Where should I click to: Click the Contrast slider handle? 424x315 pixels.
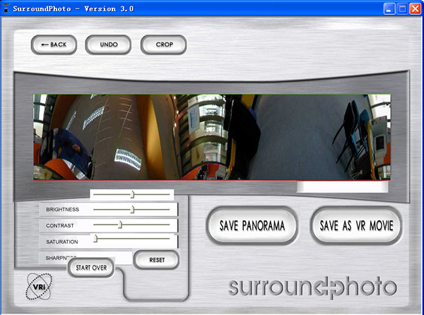(x=120, y=225)
